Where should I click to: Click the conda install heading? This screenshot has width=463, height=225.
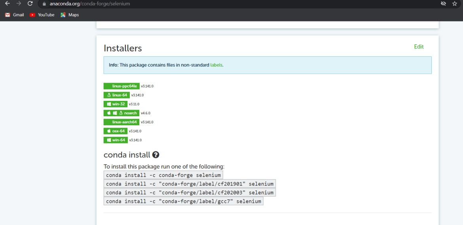(x=127, y=155)
